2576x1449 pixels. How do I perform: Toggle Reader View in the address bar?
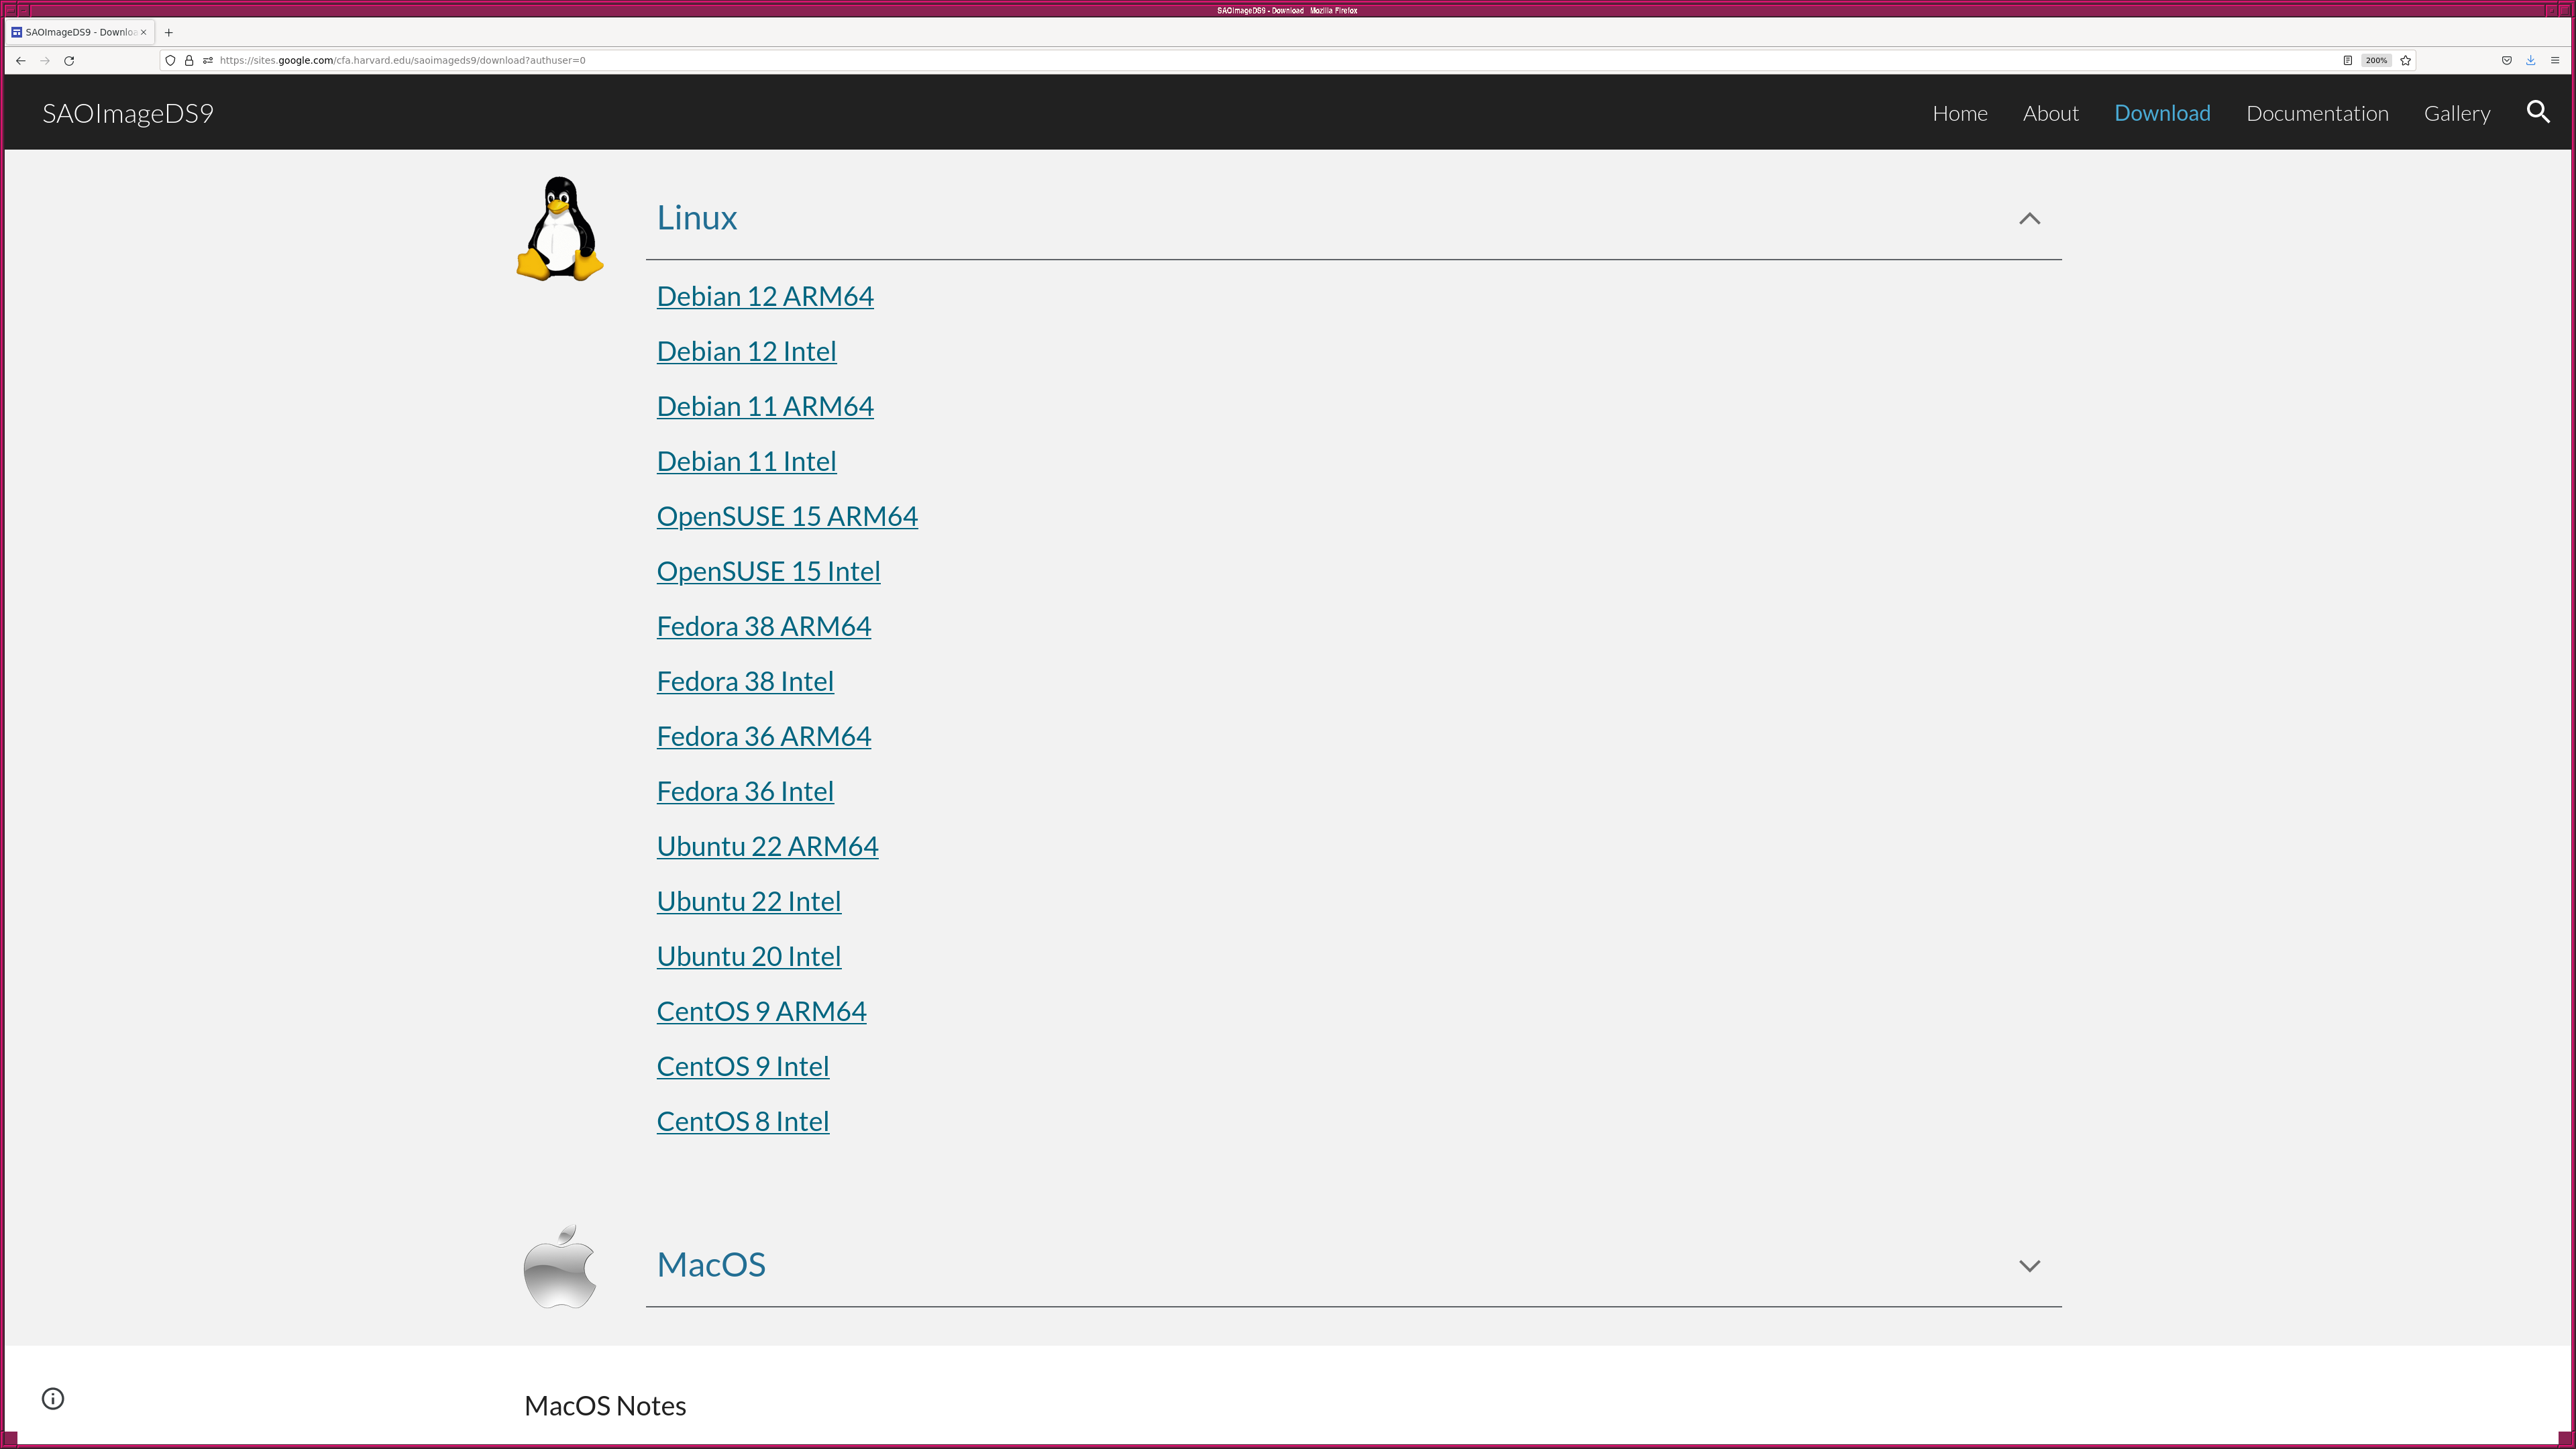pyautogui.click(x=2347, y=60)
